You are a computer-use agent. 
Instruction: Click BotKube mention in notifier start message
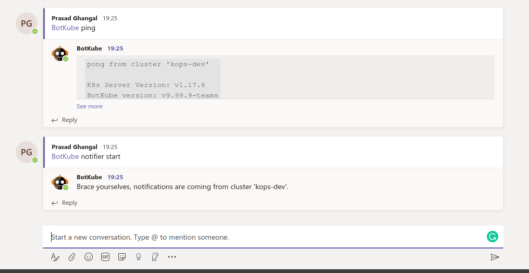pyautogui.click(x=65, y=156)
